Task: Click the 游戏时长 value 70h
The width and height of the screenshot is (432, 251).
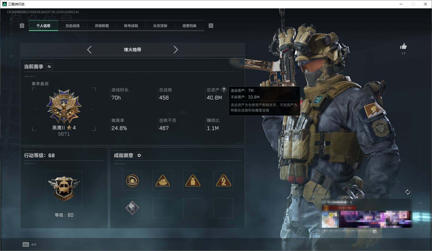Action: [x=116, y=98]
